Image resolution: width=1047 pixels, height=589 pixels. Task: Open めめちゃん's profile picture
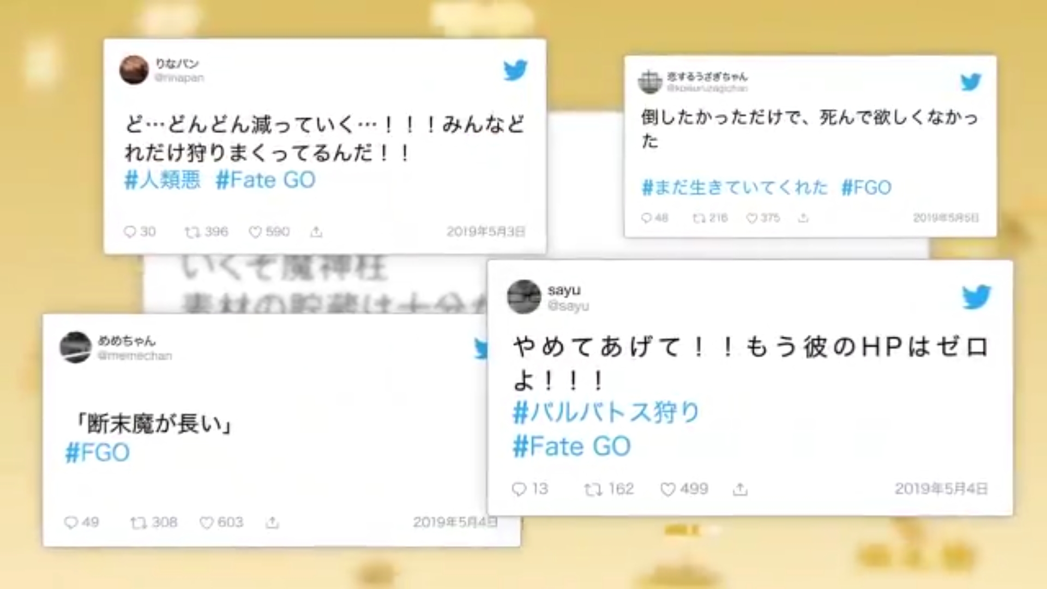pos(75,347)
